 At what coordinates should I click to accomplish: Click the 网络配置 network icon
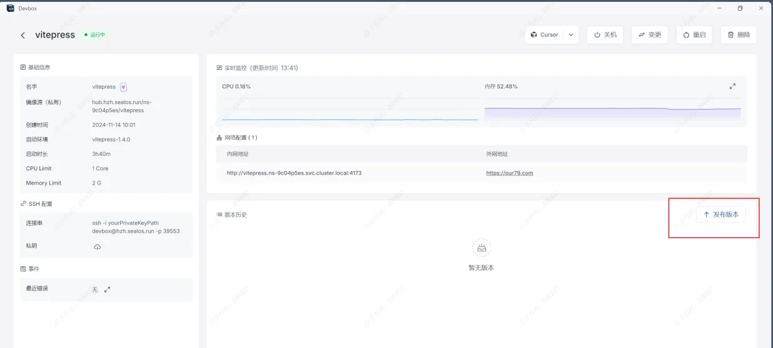[219, 138]
